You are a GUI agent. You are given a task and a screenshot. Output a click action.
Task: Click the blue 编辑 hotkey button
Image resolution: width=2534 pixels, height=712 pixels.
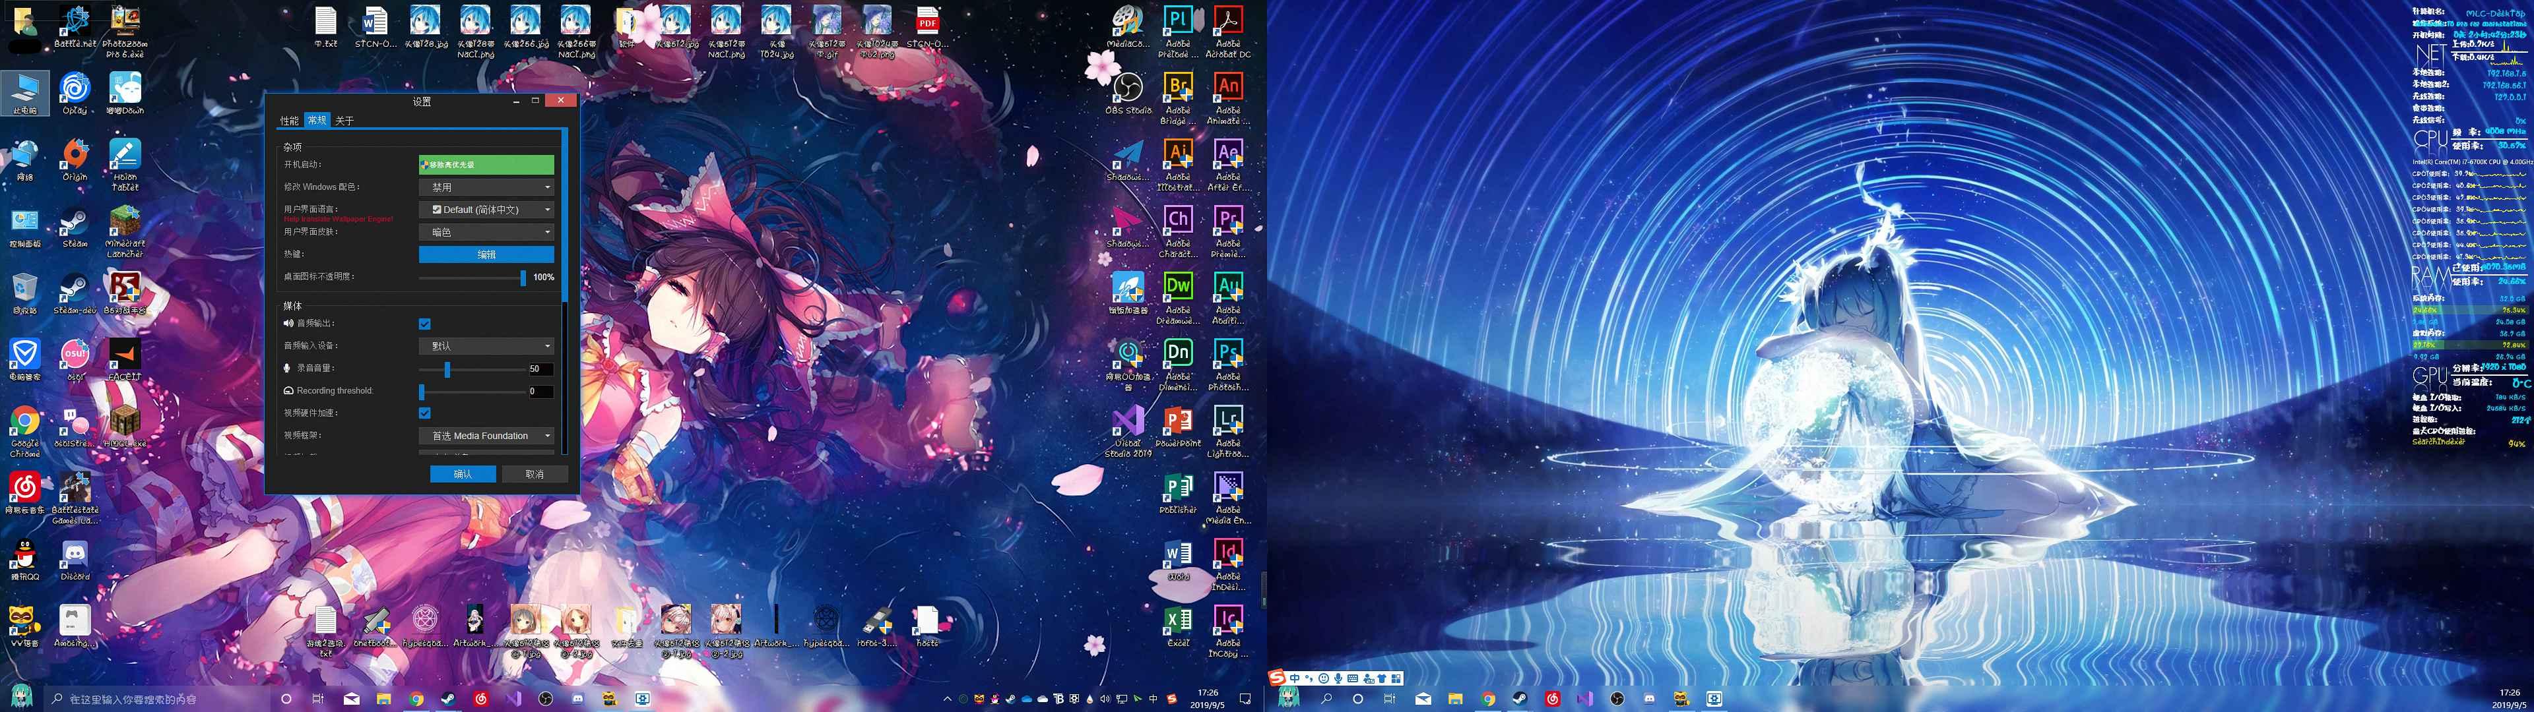[x=486, y=254]
